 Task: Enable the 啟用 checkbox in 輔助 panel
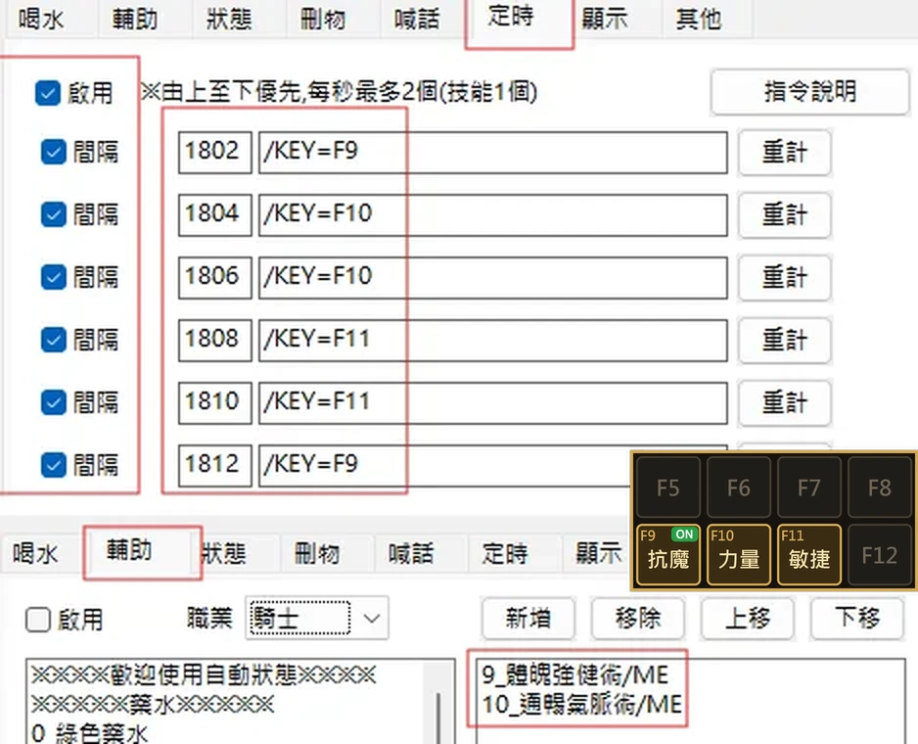point(38,620)
